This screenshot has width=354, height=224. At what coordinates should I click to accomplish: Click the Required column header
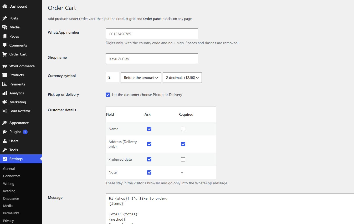186,114
